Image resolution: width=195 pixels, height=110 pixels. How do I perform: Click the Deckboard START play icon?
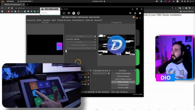[62, 9]
